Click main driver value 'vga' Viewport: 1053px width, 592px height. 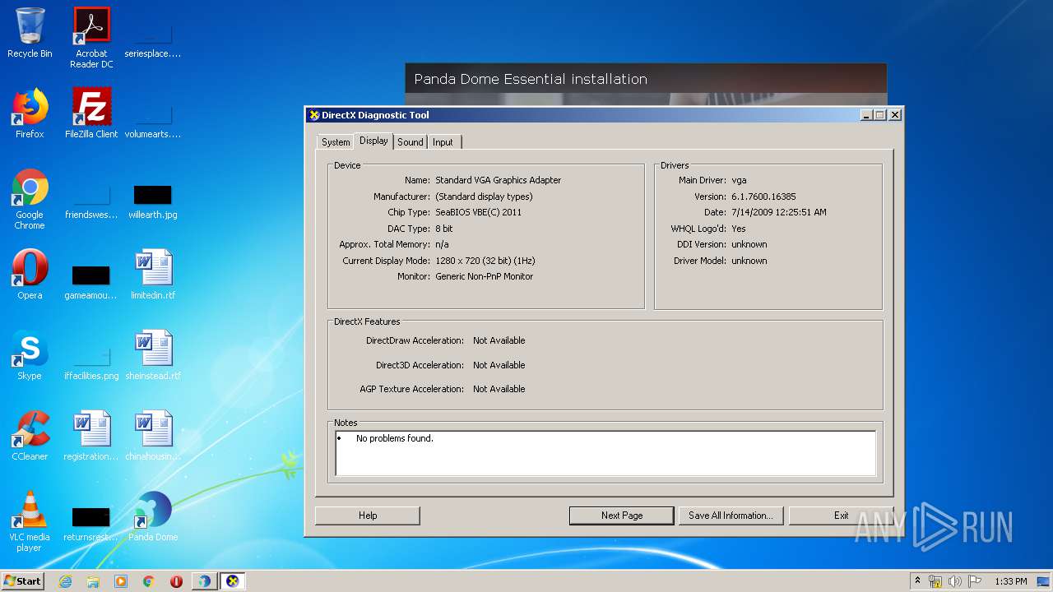coord(739,180)
